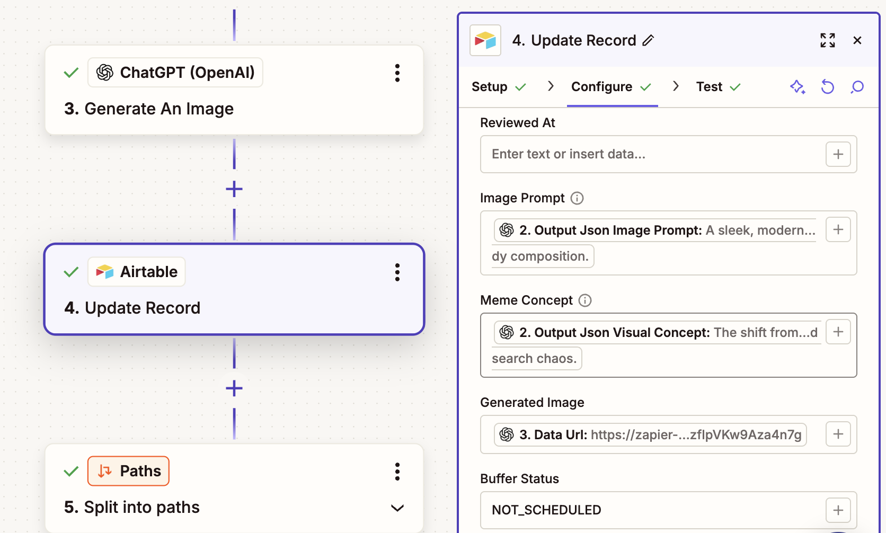886x533 pixels.
Task: Click the Airtable logo in panel header
Action: (485, 40)
